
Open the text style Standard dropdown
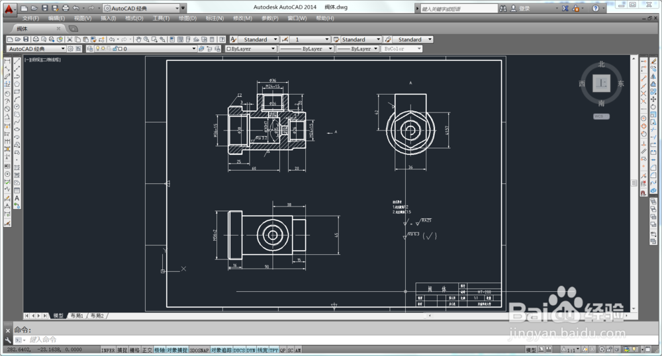coord(258,39)
